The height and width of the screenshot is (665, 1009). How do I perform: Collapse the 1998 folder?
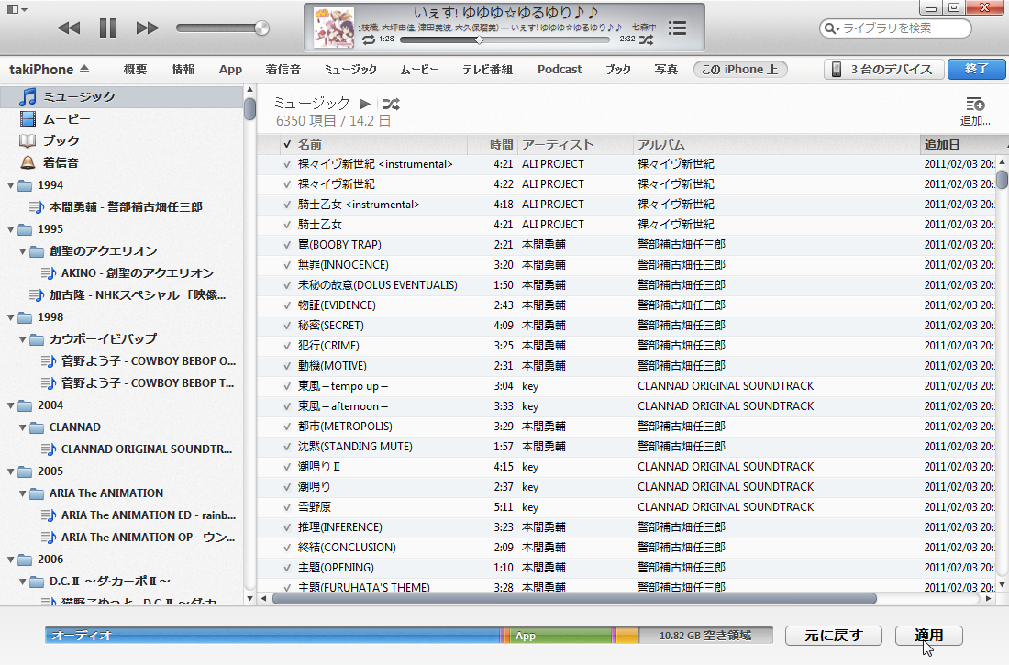click(10, 317)
